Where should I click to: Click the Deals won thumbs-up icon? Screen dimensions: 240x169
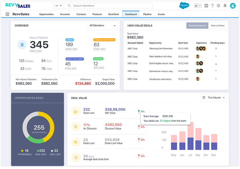click(76, 112)
